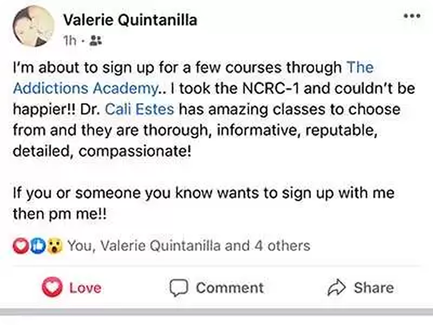
Task: Click the friends audience icon
Action: [96, 40]
